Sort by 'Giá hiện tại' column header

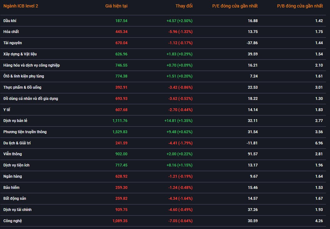[116, 6]
